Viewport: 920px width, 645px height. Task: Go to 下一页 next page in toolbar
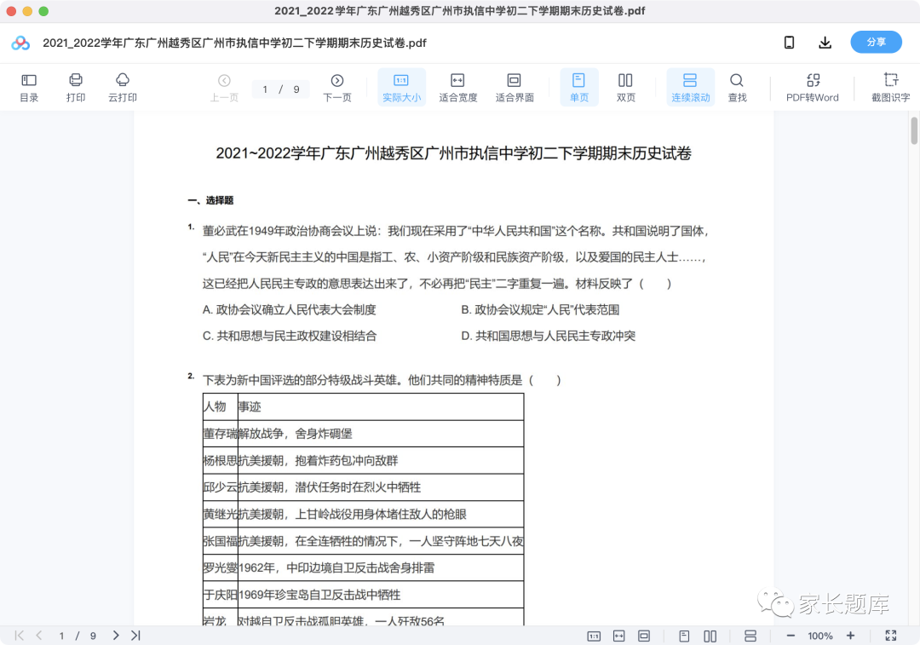(336, 88)
